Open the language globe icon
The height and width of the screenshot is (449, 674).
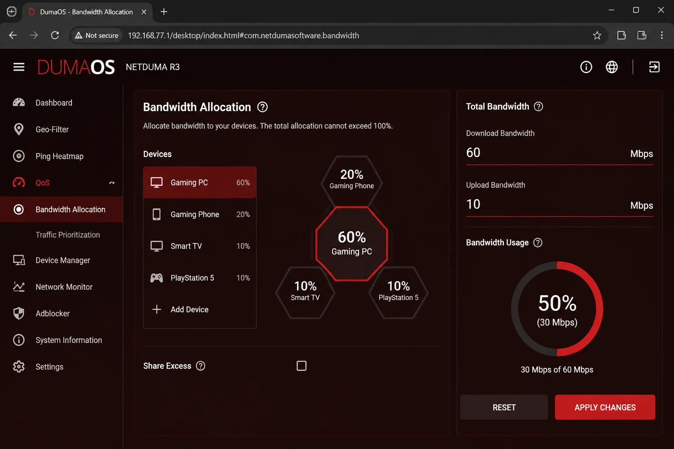(x=612, y=67)
